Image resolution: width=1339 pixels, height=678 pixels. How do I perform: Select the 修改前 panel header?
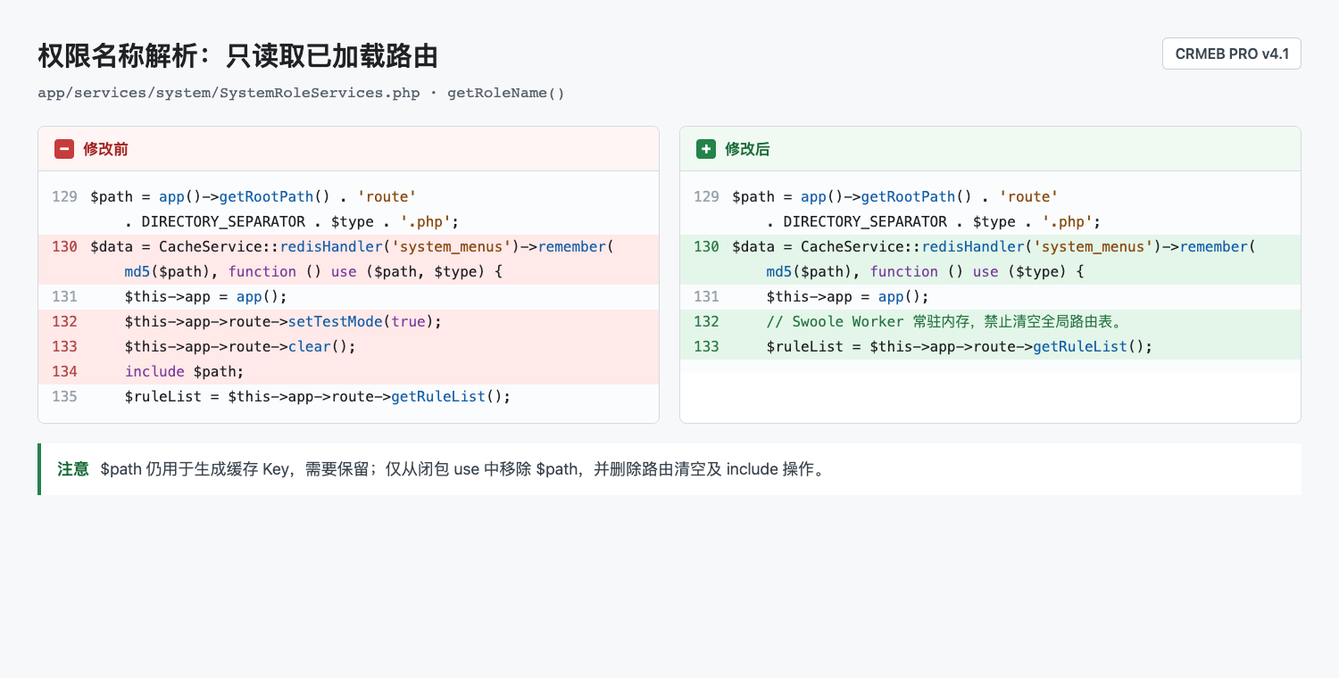(348, 149)
